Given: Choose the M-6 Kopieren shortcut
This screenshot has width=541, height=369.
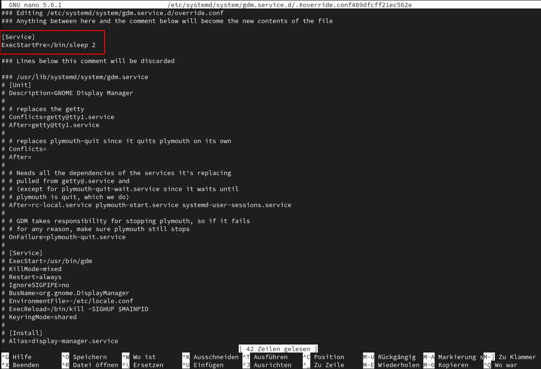Looking at the screenshot, I should click(446, 365).
